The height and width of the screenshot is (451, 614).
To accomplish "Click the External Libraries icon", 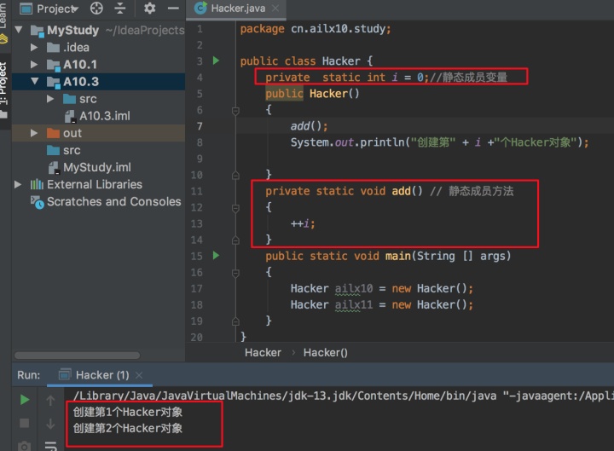I will (x=37, y=184).
